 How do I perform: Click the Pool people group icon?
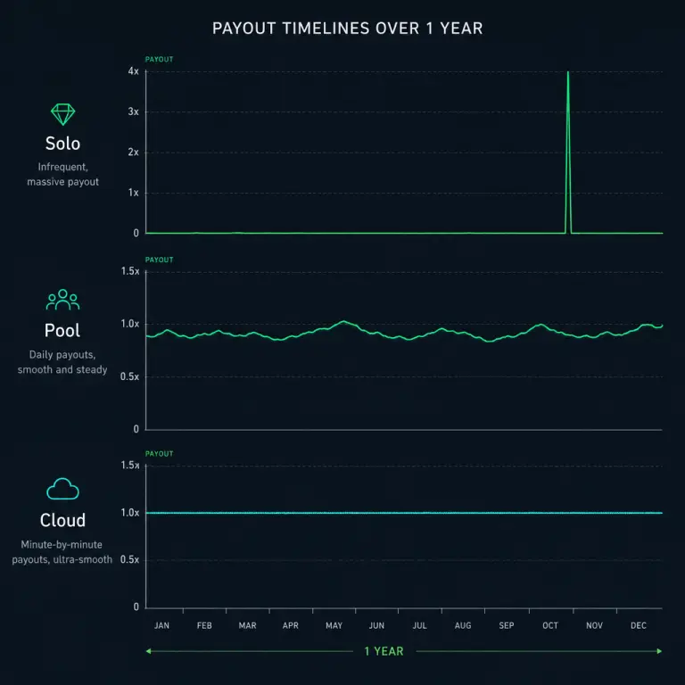click(63, 300)
